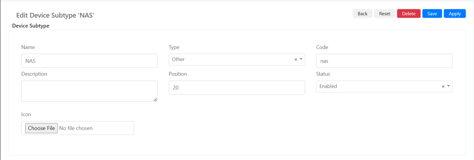Click the Device Subtype section heading
Viewport: 474px width, 160px height.
(31, 26)
